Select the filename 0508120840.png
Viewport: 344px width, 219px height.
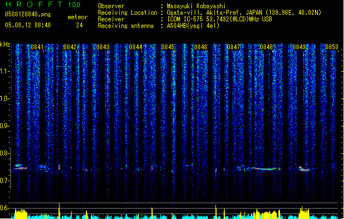click(28, 14)
